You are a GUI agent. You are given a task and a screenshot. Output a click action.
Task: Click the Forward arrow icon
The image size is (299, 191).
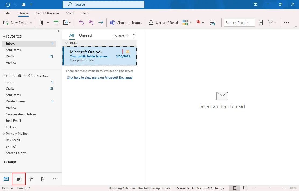click(x=100, y=23)
